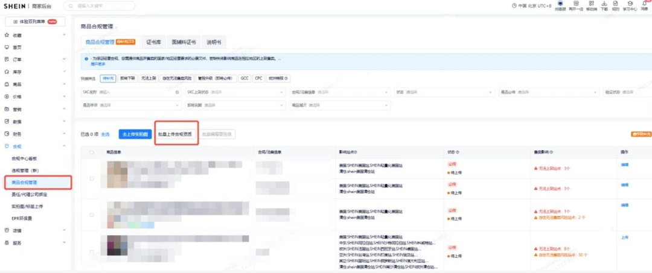
Task: Check the row containing the 上传 link
Action: pyautogui.click(x=92, y=252)
